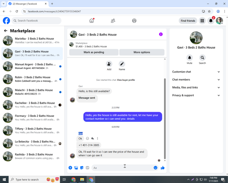Open more options for Ok message

point(98,138)
